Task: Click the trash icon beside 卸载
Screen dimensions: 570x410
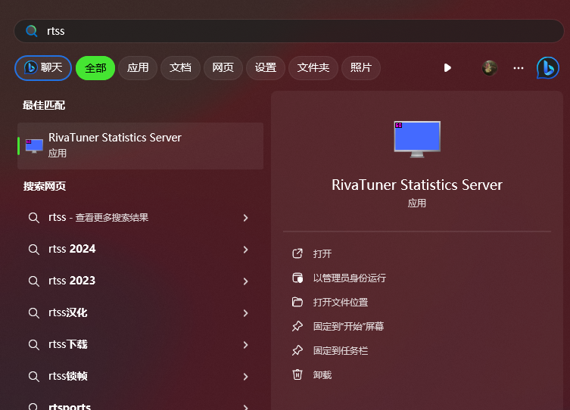Action: pos(297,374)
